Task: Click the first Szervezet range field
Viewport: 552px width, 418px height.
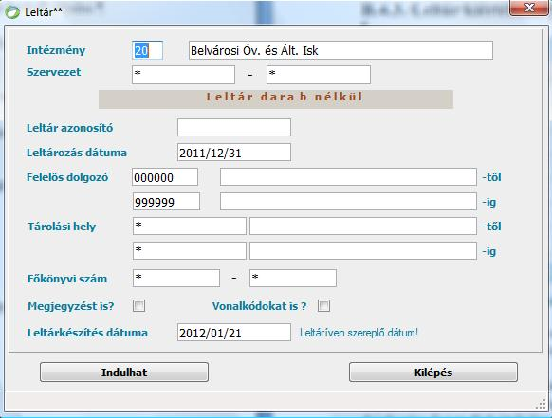Action: click(183, 75)
